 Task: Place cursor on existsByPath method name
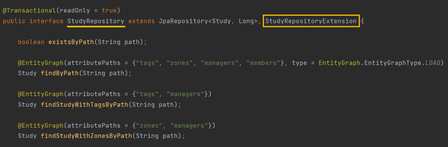[71, 42]
